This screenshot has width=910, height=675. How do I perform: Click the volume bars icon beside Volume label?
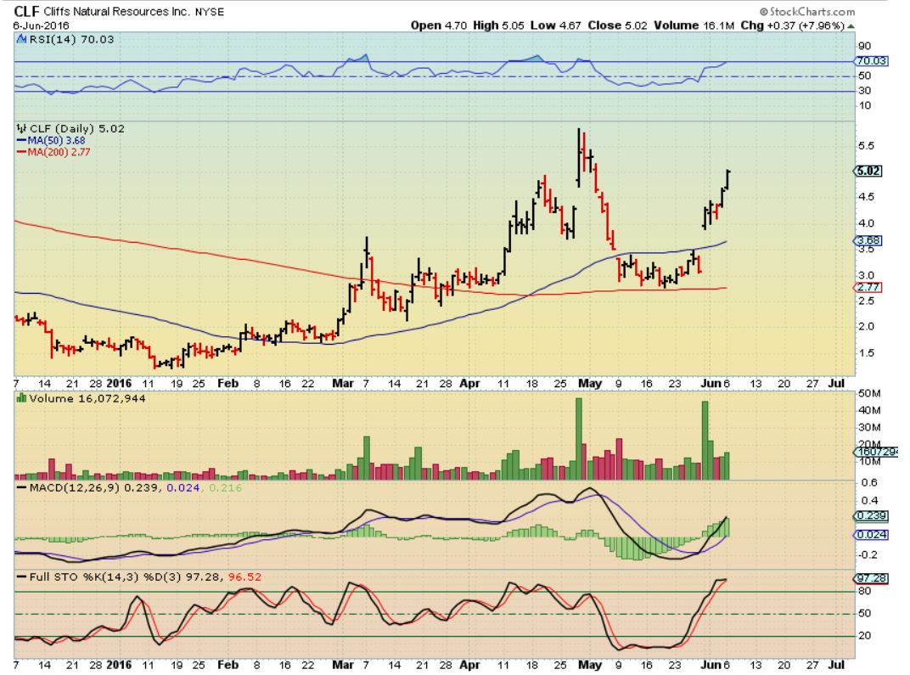point(21,398)
